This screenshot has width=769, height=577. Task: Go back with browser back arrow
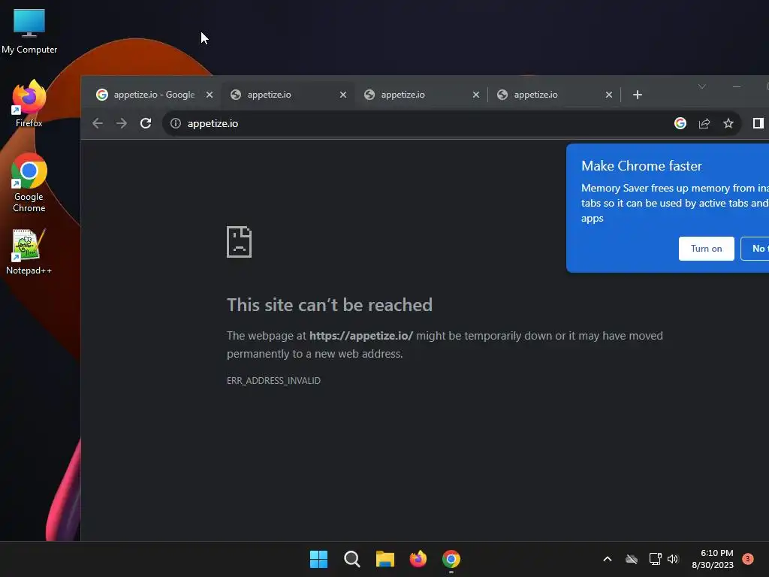(98, 123)
